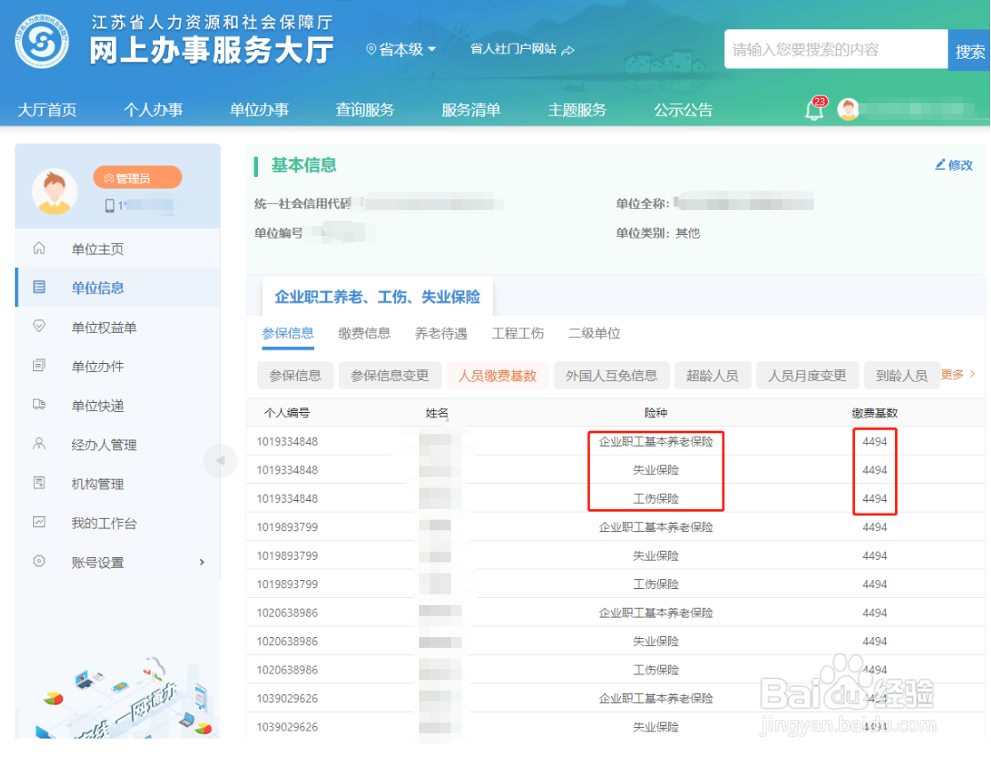Click the truck icon for 单位快递
The width and height of the screenshot is (991, 759).
pyautogui.click(x=39, y=405)
